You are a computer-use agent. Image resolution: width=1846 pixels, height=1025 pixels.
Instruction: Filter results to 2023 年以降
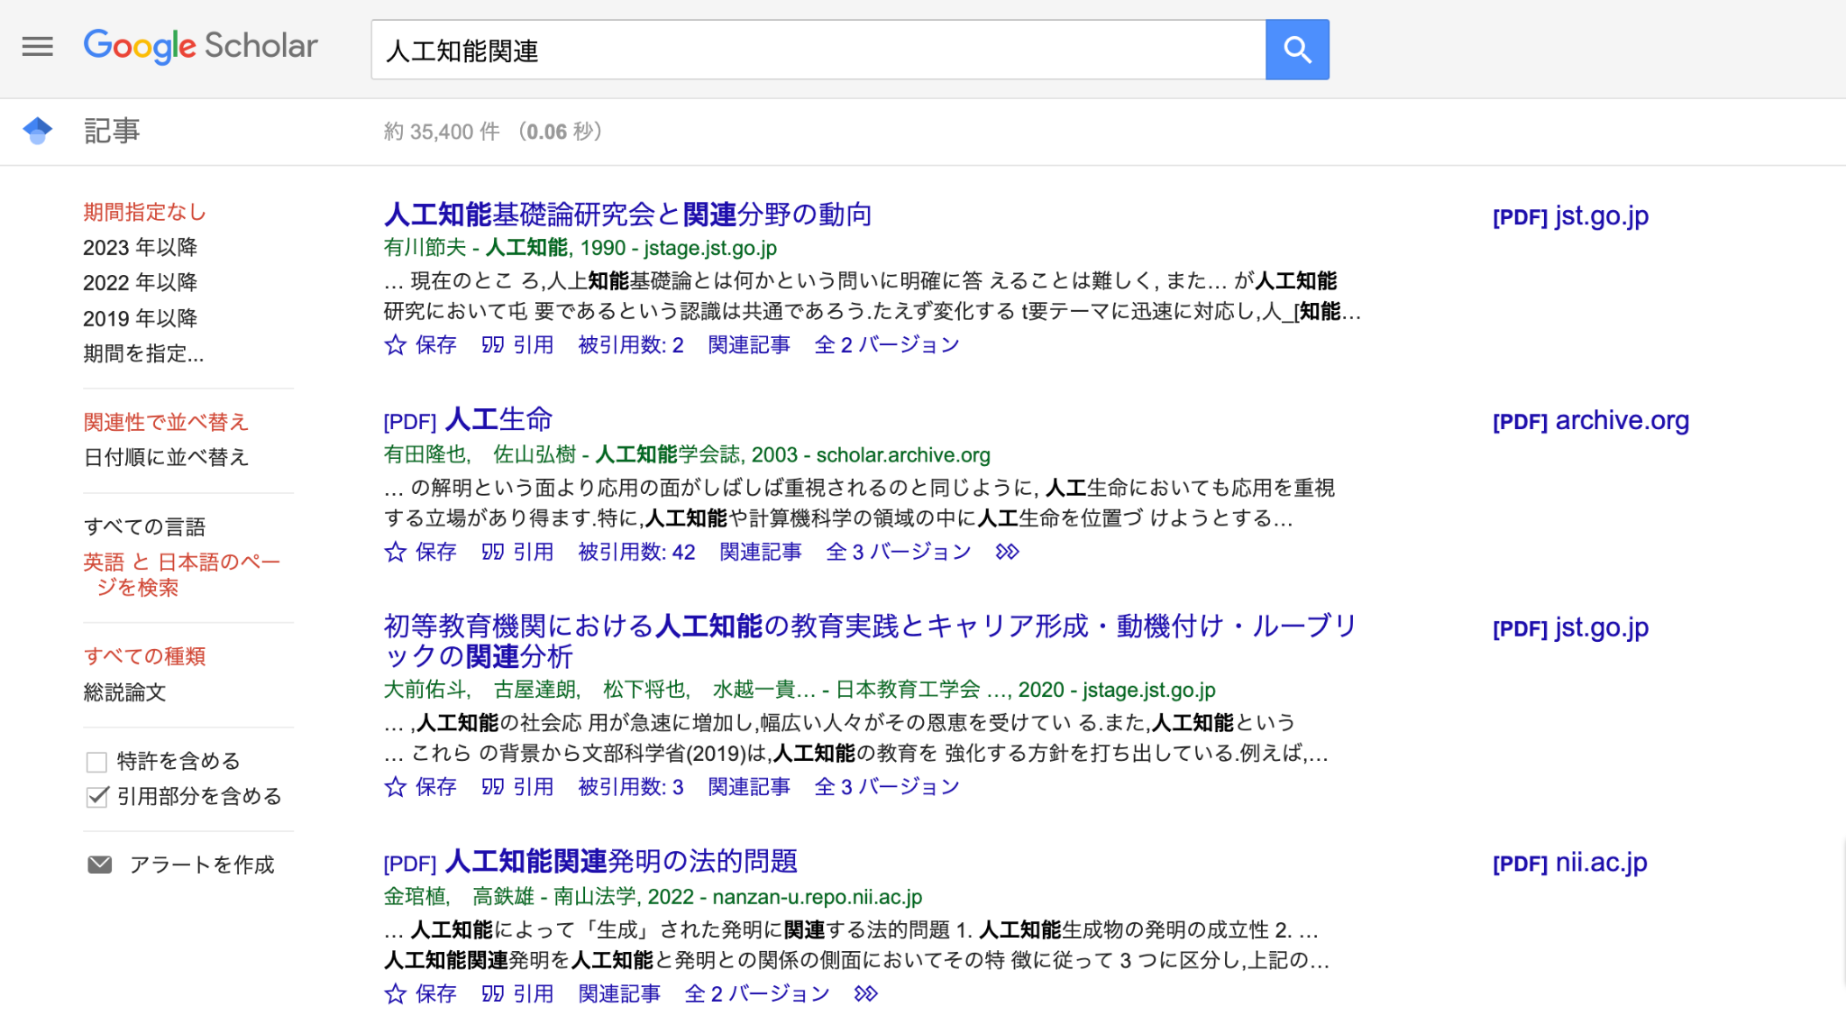click(140, 247)
